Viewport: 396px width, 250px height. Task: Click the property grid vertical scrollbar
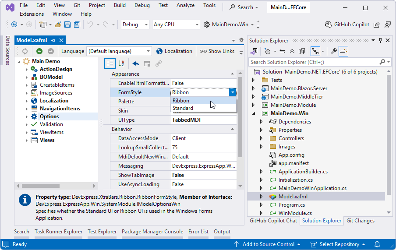tap(240, 117)
